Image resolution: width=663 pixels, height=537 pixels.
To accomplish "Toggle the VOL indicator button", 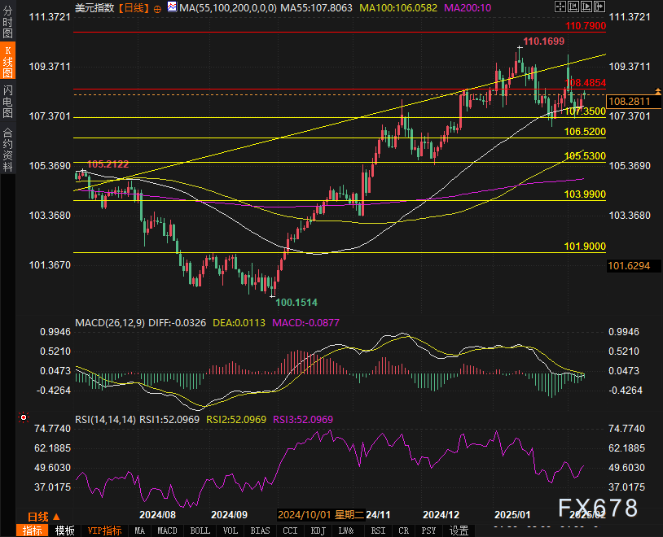I will pyautogui.click(x=231, y=530).
